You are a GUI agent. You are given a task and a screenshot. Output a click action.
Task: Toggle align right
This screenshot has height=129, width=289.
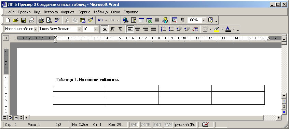pos(146,29)
